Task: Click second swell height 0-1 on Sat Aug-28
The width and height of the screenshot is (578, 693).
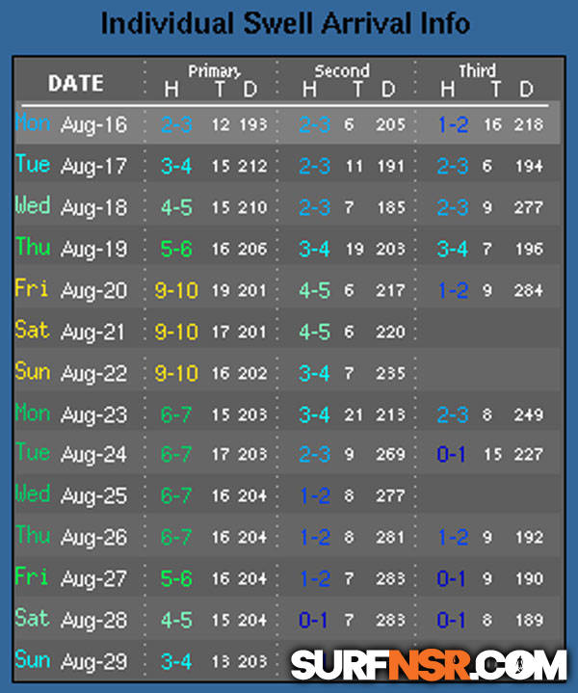Action: [x=314, y=620]
